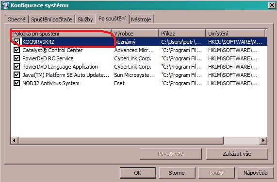Viewport: 277px width, 182px height.
Task: Uncheck NOD32 Antivirus System item
Action: [16, 83]
